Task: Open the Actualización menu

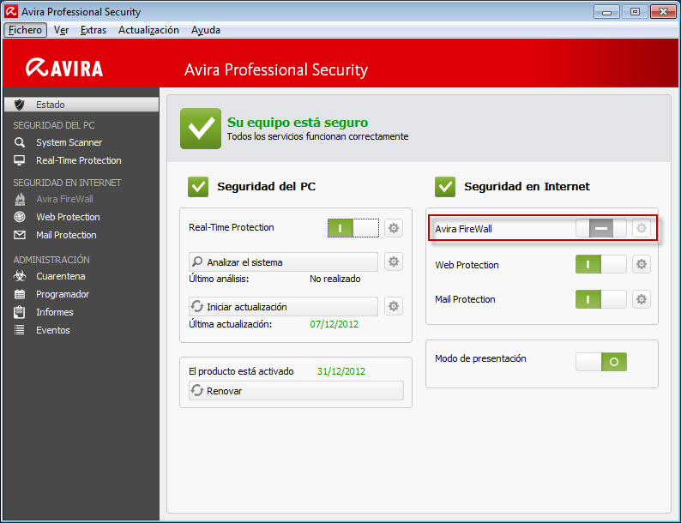Action: coord(148,30)
